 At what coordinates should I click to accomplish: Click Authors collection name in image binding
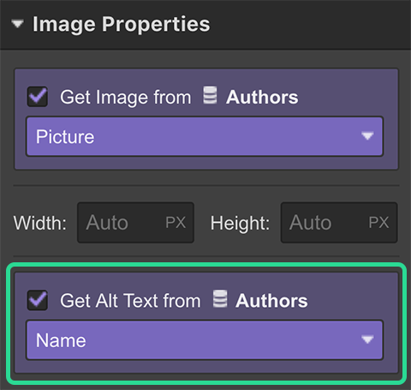(262, 97)
